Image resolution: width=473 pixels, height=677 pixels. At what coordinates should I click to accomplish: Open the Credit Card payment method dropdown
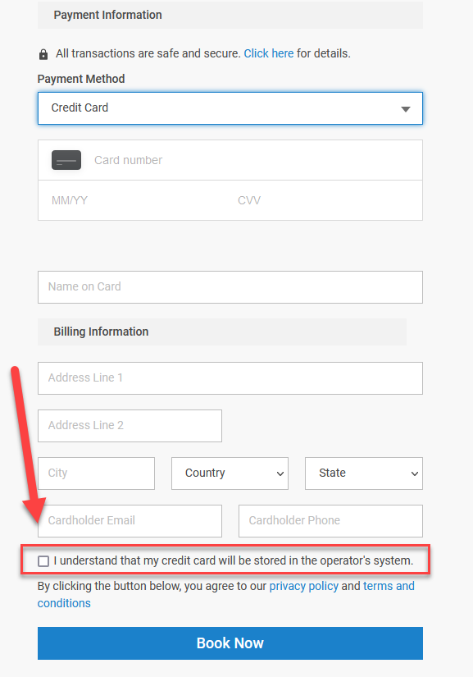[230, 108]
